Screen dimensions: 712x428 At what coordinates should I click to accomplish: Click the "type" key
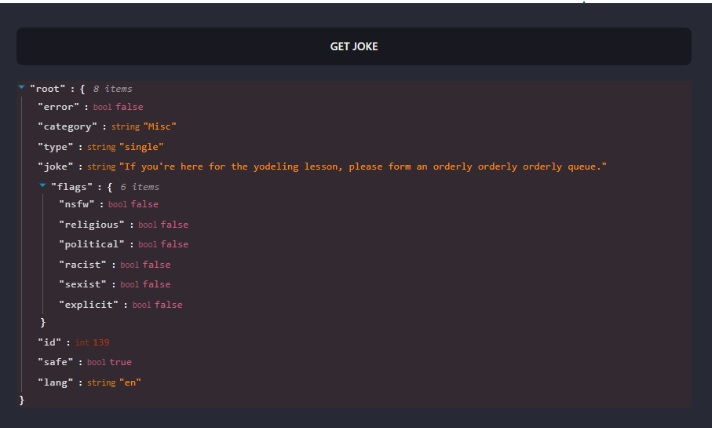56,147
